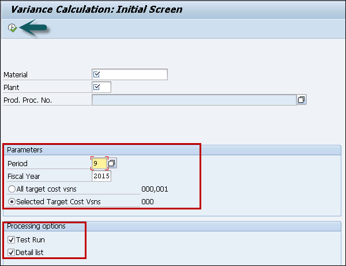Click the Plant field label
This screenshot has height=266, width=346.
(12, 88)
